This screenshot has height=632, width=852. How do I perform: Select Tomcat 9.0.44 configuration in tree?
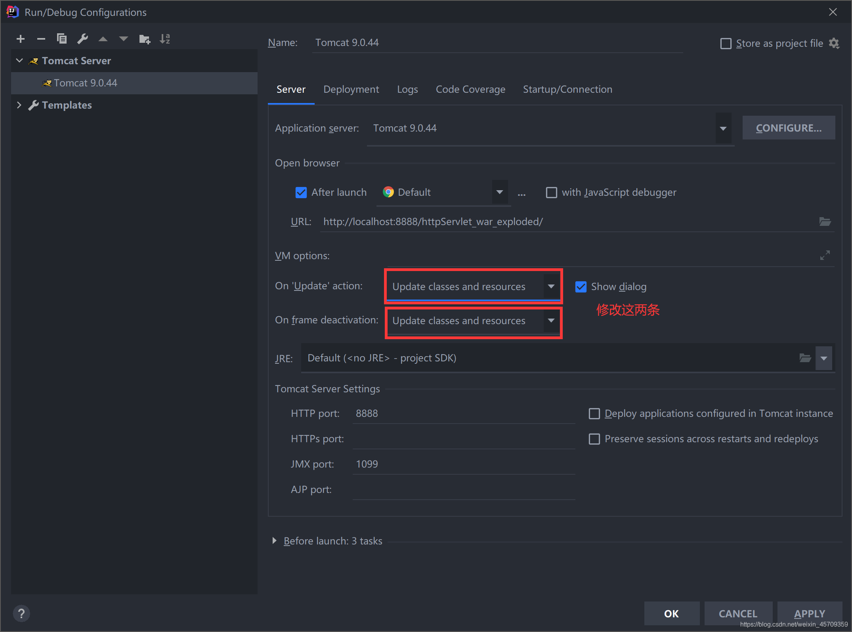(x=134, y=83)
